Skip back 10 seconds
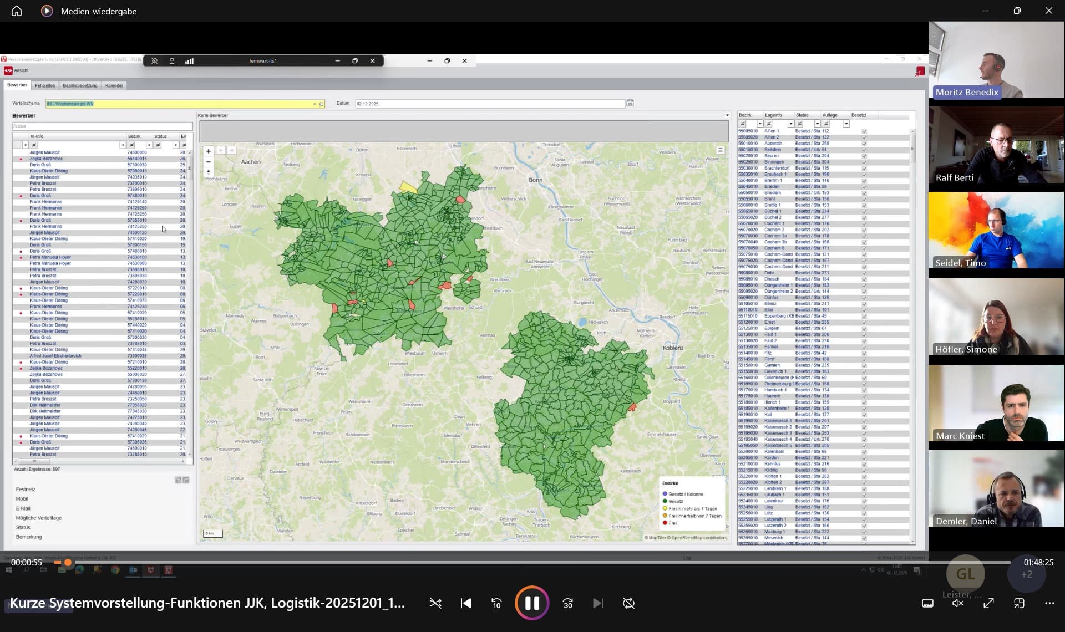1065x632 pixels. [496, 603]
